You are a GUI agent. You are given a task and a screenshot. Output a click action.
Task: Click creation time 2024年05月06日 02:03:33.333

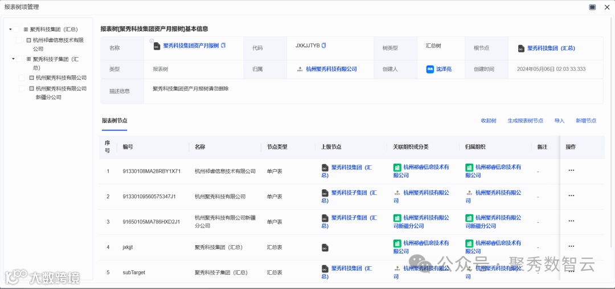551,69
